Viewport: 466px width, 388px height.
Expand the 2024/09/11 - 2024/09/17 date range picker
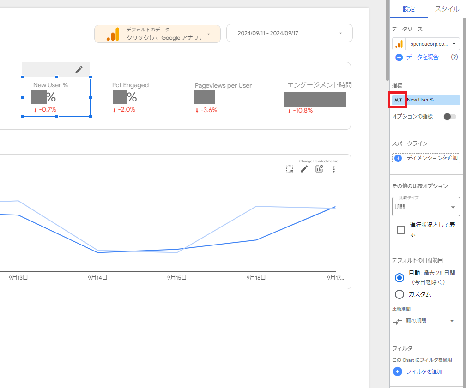[289, 33]
